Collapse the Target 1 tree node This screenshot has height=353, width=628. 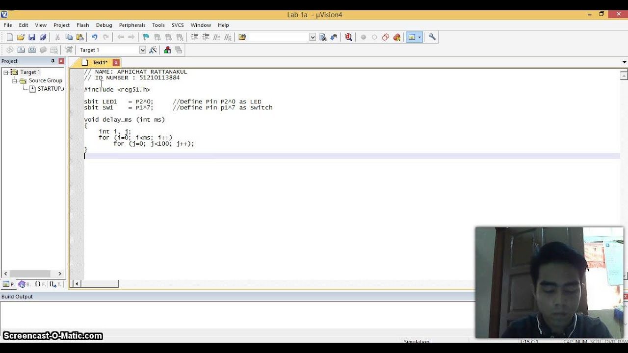point(6,73)
